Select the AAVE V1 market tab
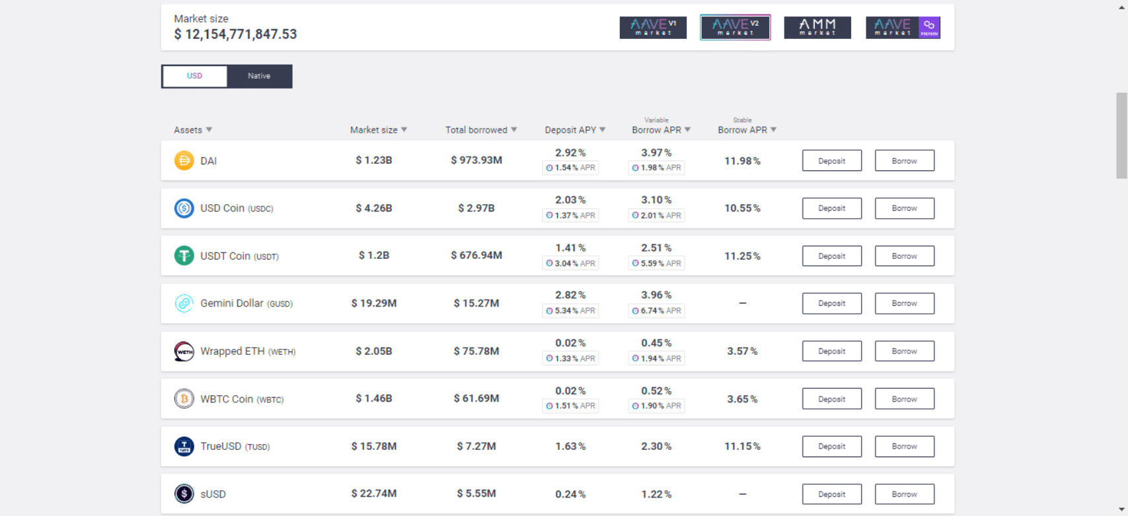Image resolution: width=1128 pixels, height=516 pixels. (x=653, y=28)
